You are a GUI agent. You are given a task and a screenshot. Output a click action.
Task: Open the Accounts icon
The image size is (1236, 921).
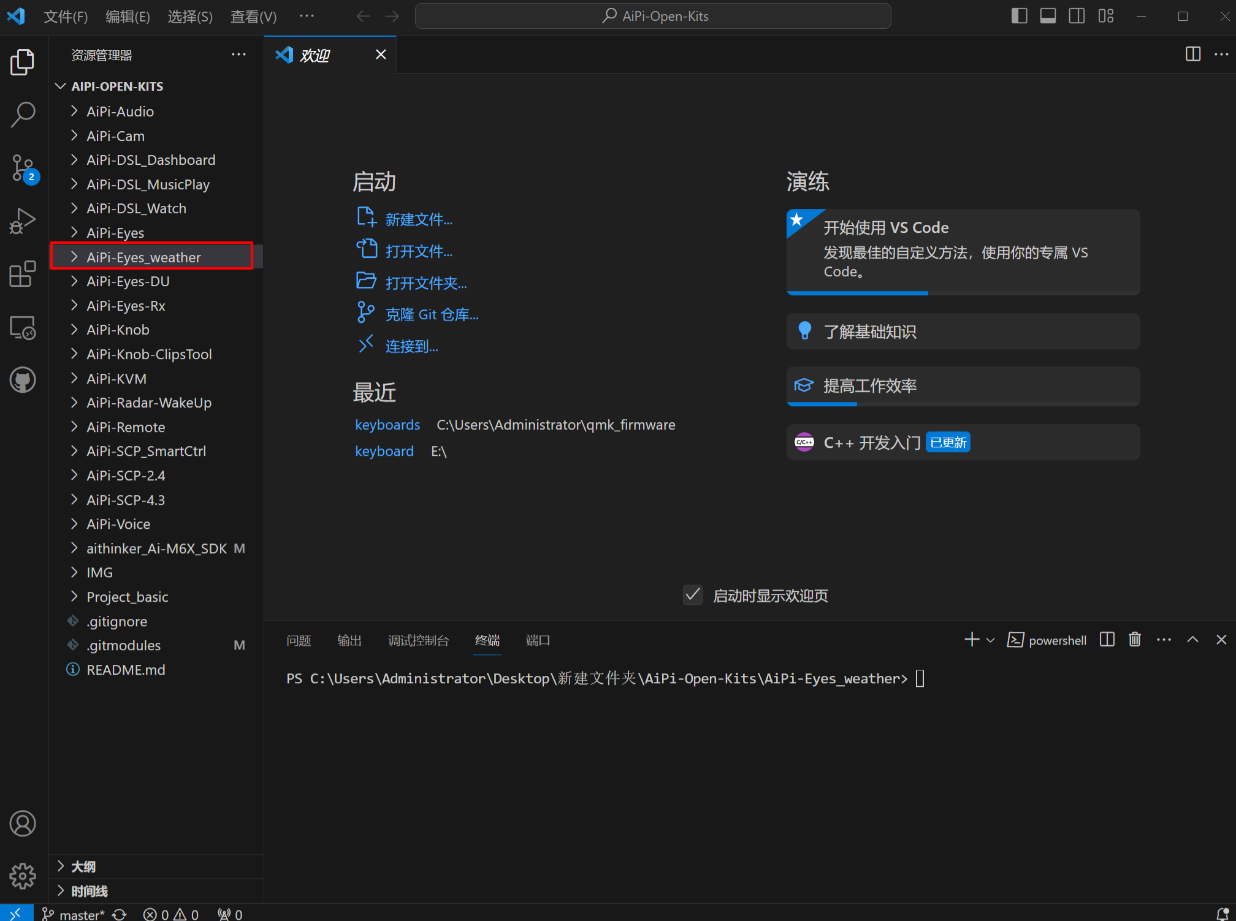[23, 824]
